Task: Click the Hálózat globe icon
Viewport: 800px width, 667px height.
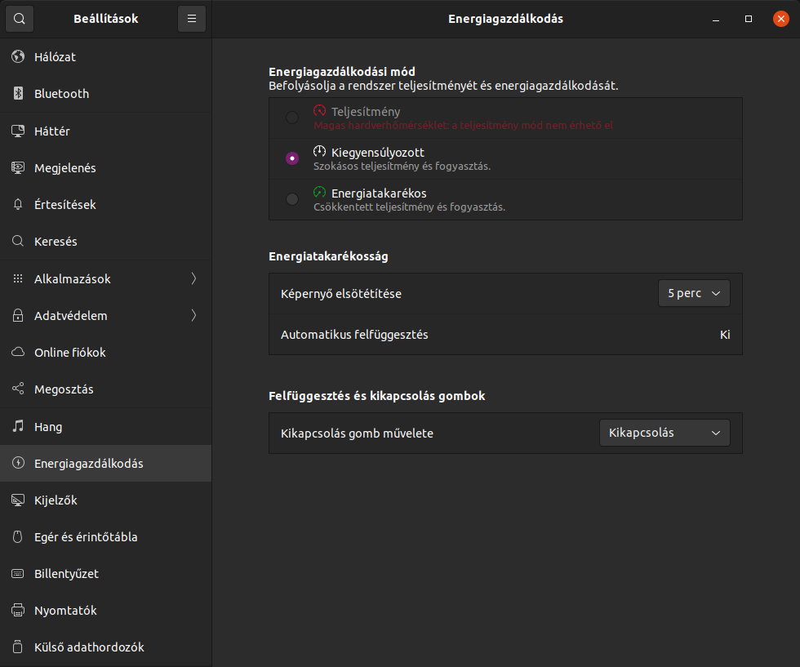Action: click(x=18, y=56)
